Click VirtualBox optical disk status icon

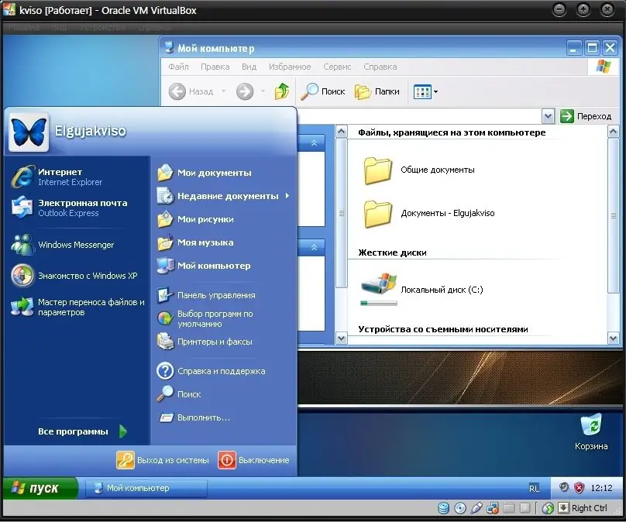coord(460,508)
